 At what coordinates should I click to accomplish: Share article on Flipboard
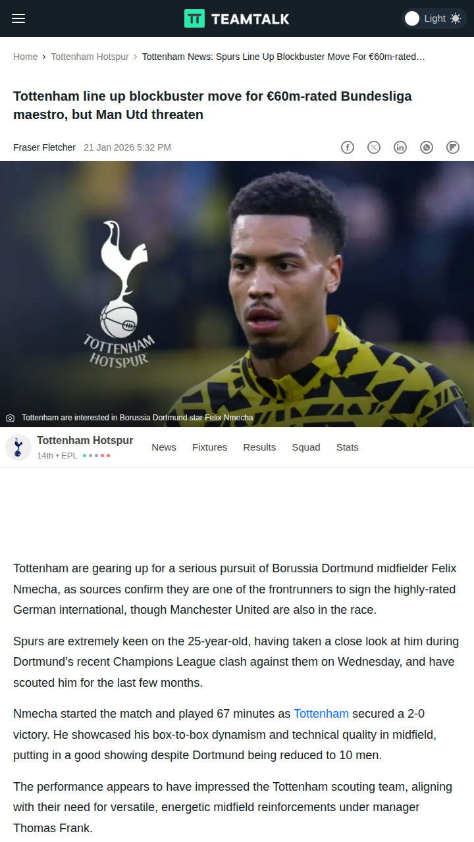(453, 147)
